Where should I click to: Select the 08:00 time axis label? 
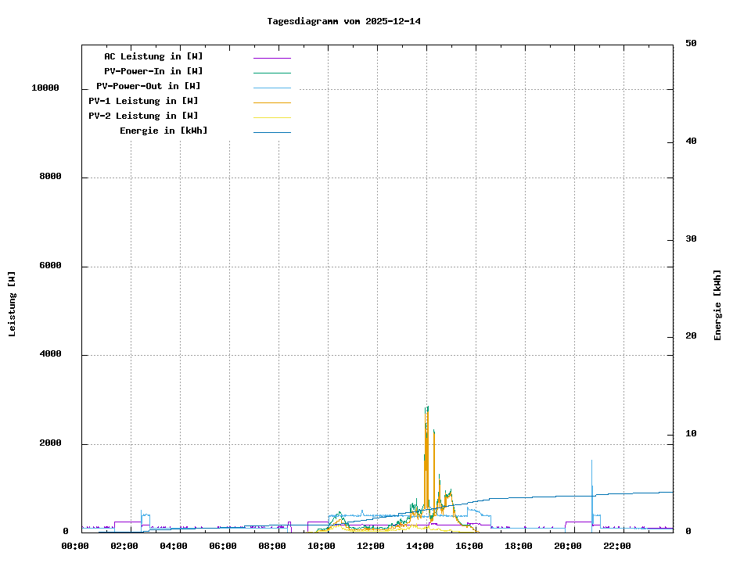coord(272,546)
